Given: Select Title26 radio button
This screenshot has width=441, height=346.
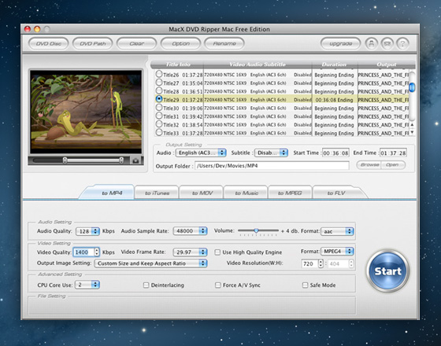Looking at the screenshot, I should pyautogui.click(x=159, y=74).
